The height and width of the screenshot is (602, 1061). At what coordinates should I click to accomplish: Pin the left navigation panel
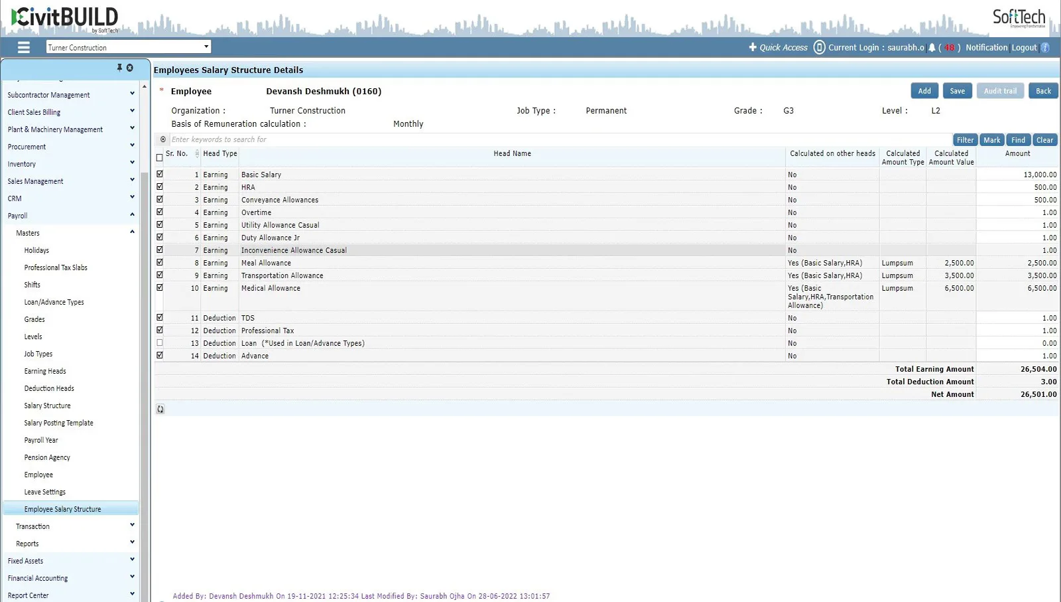(119, 68)
